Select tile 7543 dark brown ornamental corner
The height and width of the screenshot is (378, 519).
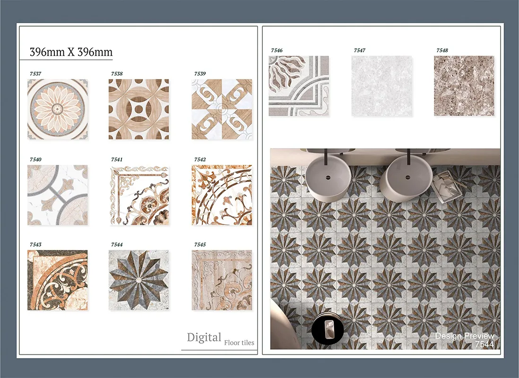coord(58,280)
